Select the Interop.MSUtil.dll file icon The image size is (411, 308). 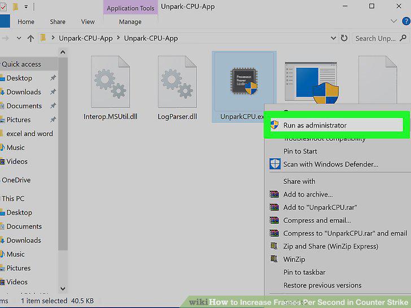click(x=110, y=81)
